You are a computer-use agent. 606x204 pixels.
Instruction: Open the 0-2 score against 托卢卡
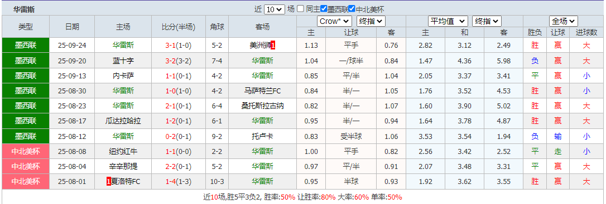[x=170, y=136]
